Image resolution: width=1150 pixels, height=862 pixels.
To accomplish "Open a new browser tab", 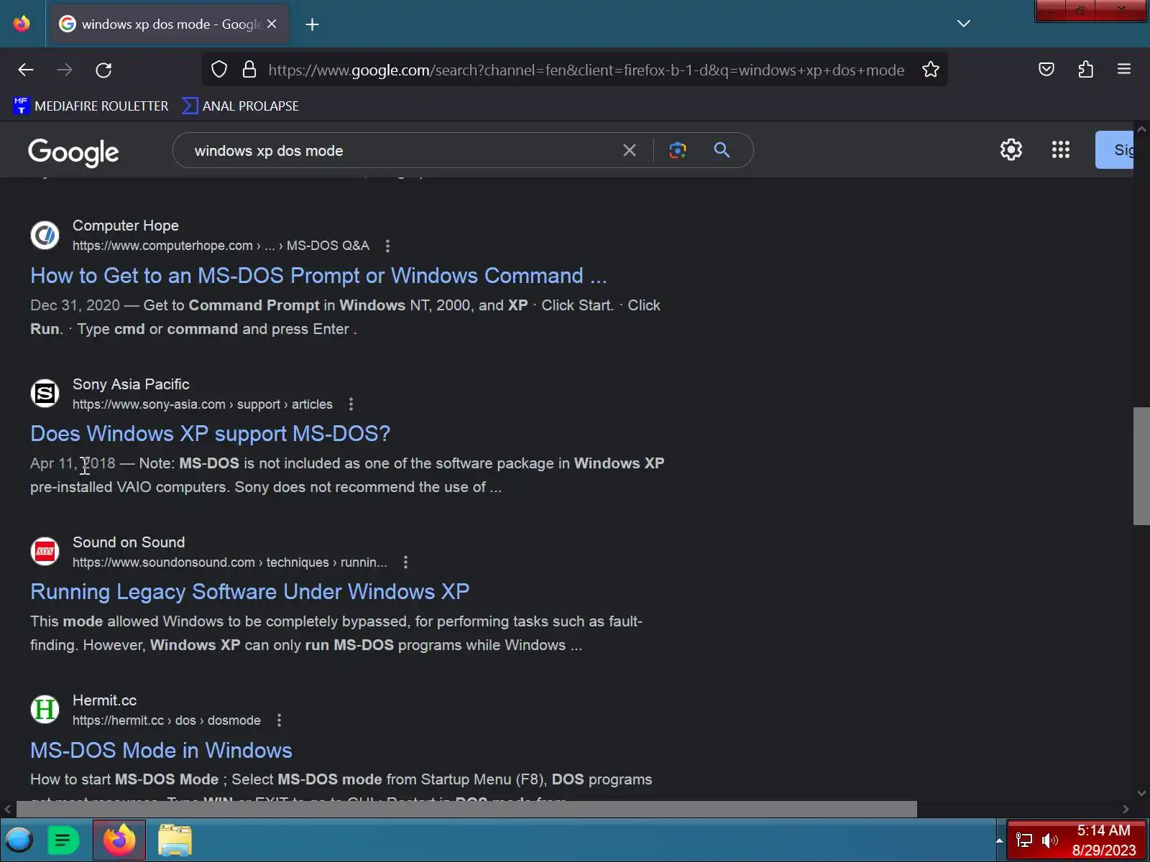I will 312,24.
